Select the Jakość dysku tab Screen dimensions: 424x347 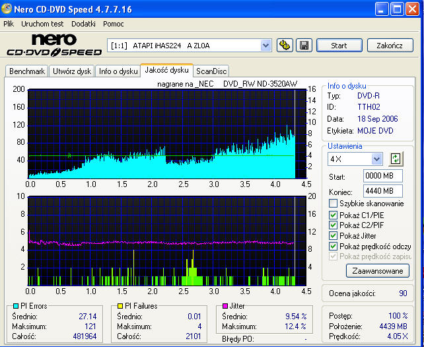click(x=166, y=70)
